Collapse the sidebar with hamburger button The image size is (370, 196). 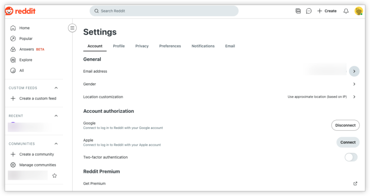(x=72, y=28)
